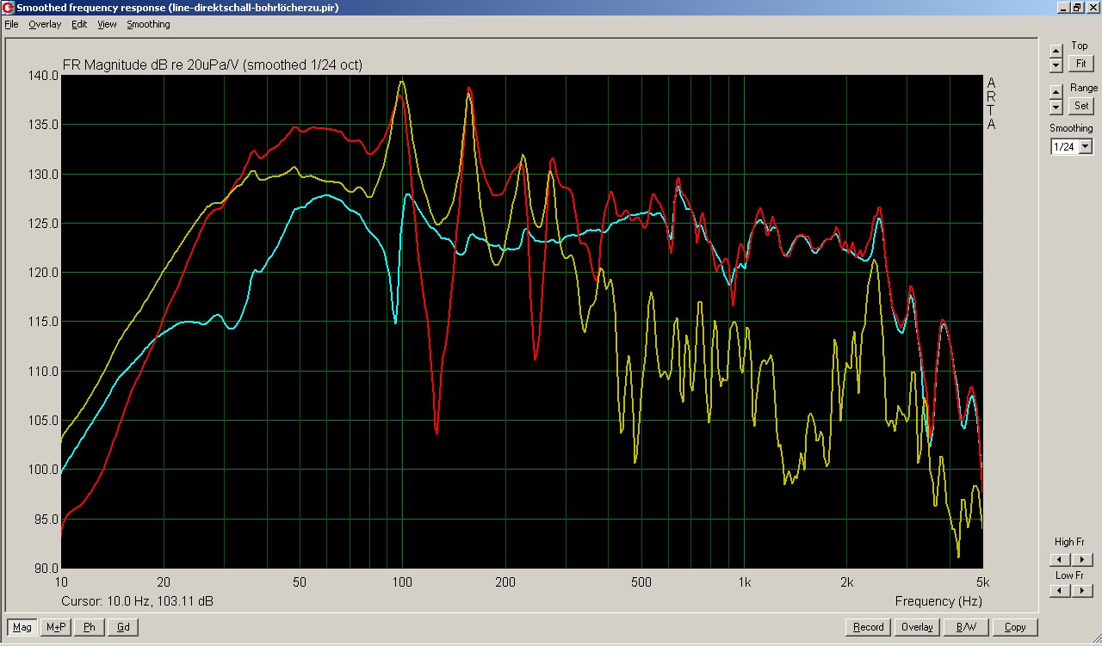The width and height of the screenshot is (1102, 646).
Task: Switch to Mag view mode
Action: (x=22, y=627)
